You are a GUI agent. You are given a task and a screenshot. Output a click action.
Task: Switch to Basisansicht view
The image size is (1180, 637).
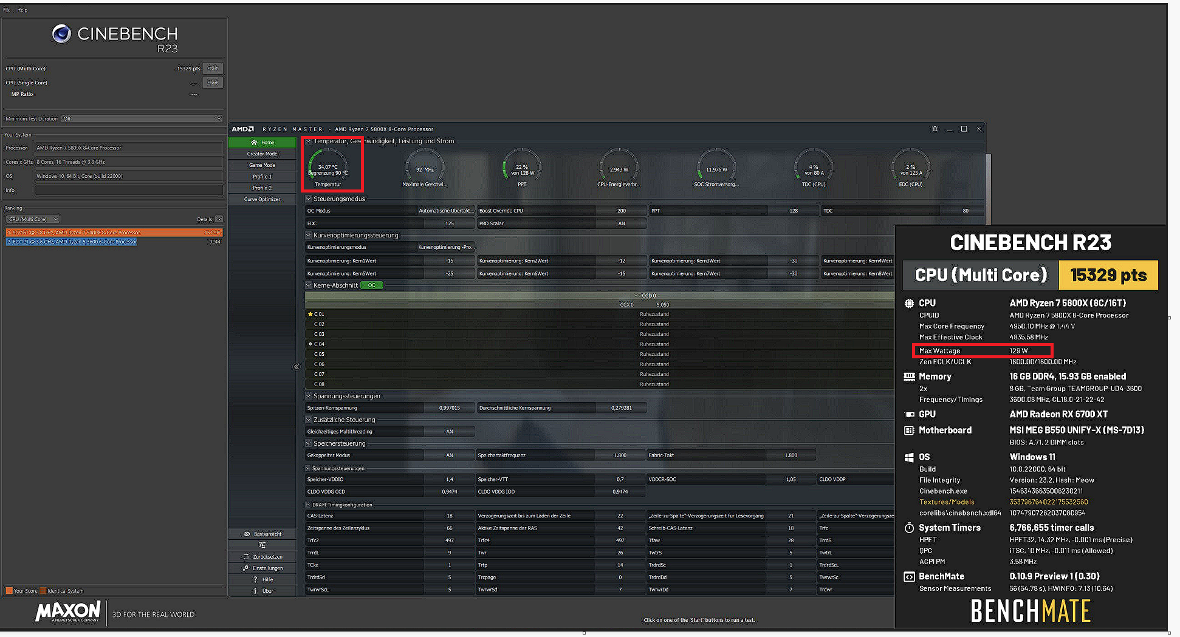tap(262, 534)
